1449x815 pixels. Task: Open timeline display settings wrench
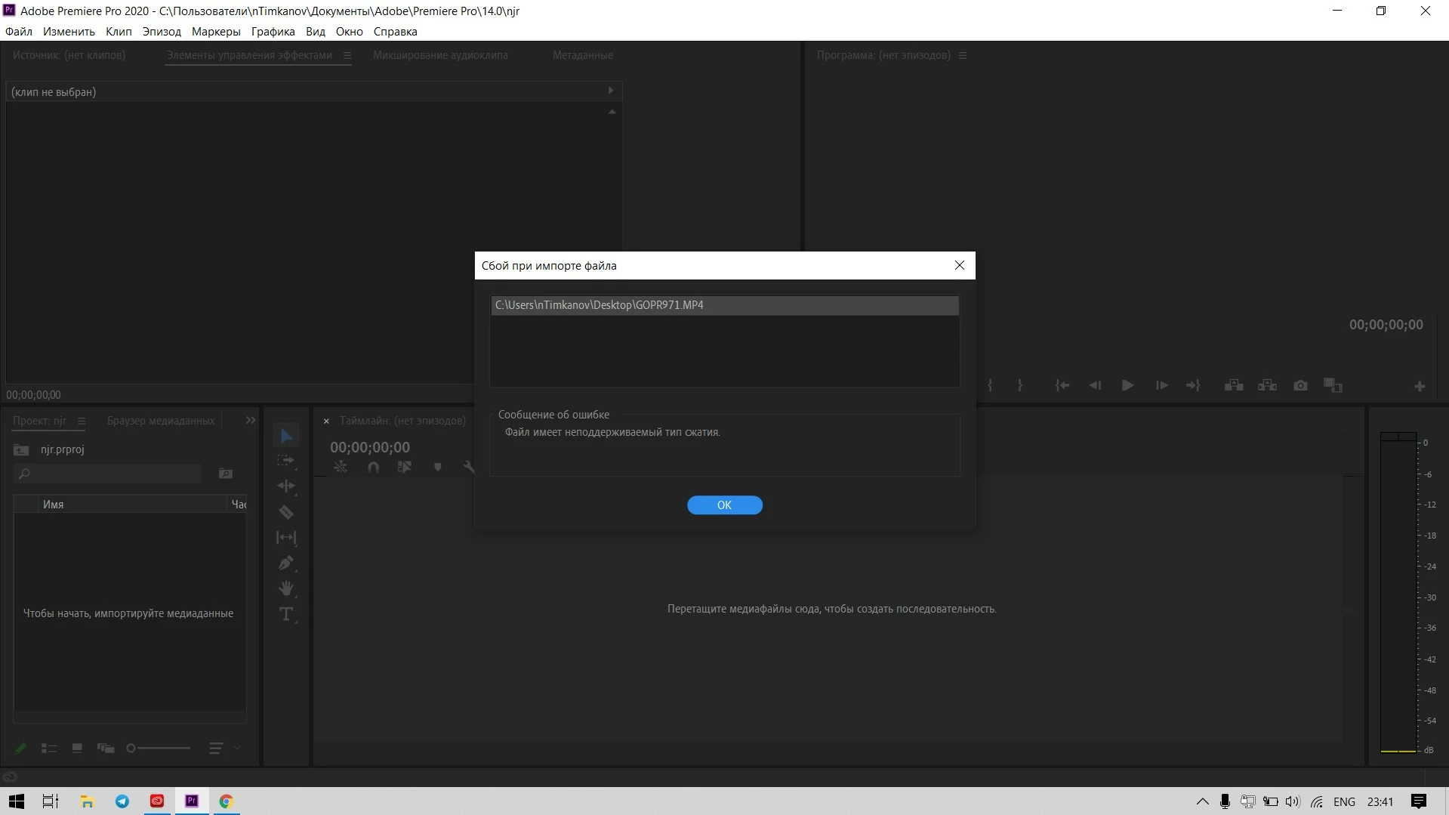(x=468, y=468)
